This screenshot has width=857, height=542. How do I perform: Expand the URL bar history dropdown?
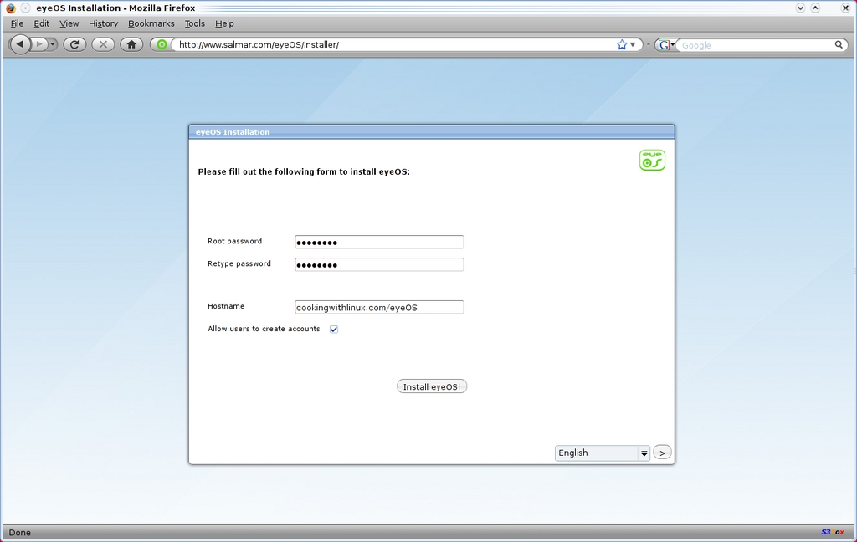(633, 44)
